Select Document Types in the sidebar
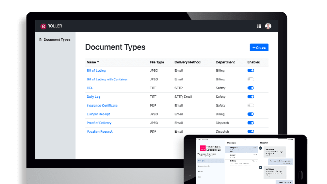 (x=57, y=40)
